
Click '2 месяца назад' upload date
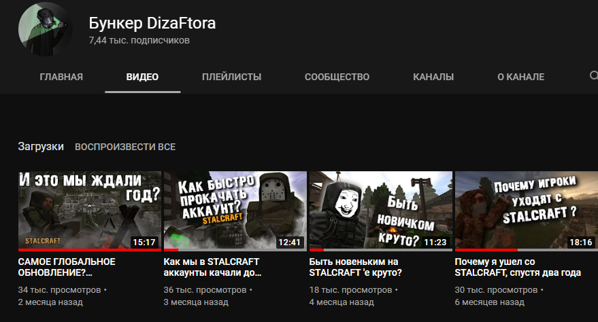click(x=50, y=302)
